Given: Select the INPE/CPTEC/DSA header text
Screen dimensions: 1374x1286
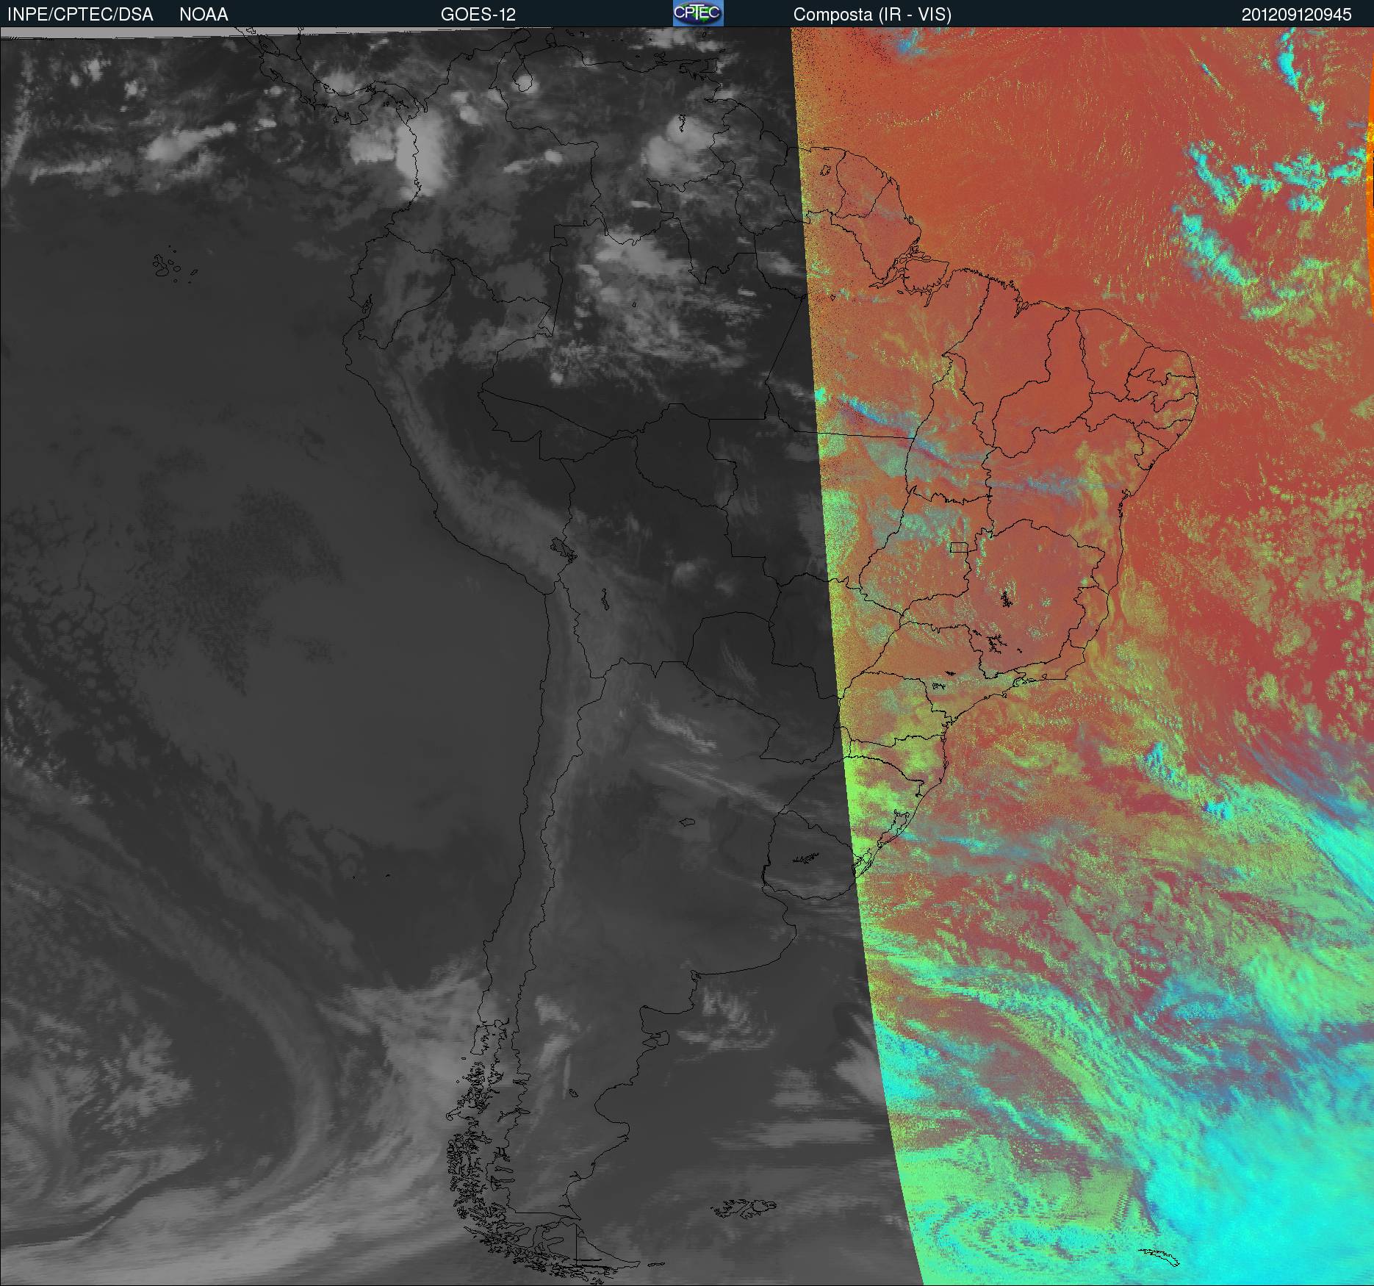Looking at the screenshot, I should (79, 14).
